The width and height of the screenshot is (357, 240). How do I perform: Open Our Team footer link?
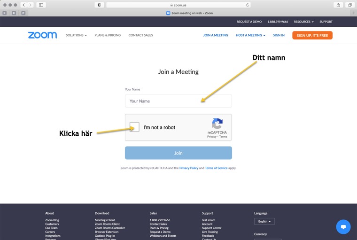click(52, 228)
